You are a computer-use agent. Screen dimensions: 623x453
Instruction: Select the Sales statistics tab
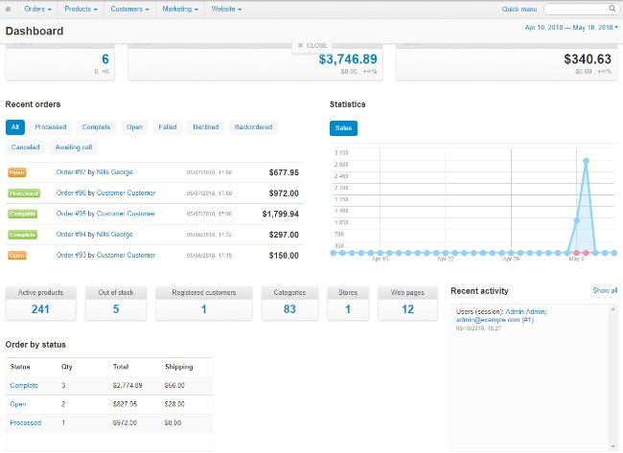pyautogui.click(x=342, y=126)
